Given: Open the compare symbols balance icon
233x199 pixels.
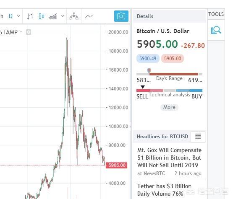Looking at the screenshot, I should pos(74,16).
